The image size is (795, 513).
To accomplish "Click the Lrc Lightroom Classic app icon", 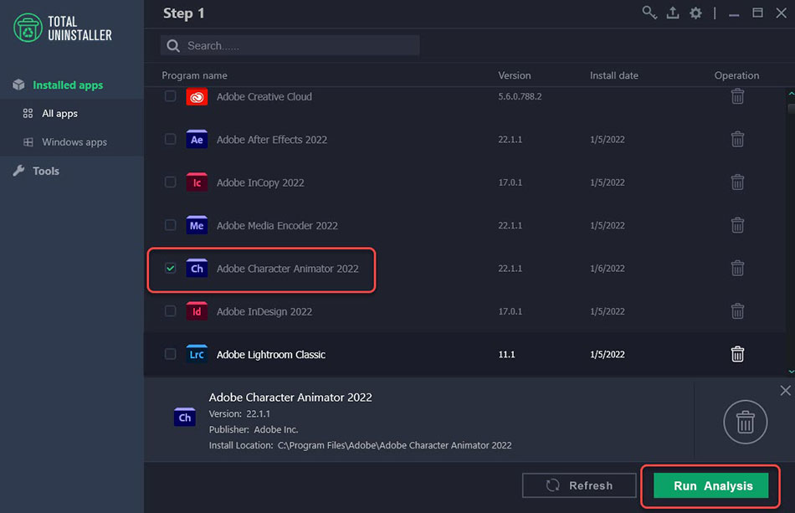I will 197,354.
